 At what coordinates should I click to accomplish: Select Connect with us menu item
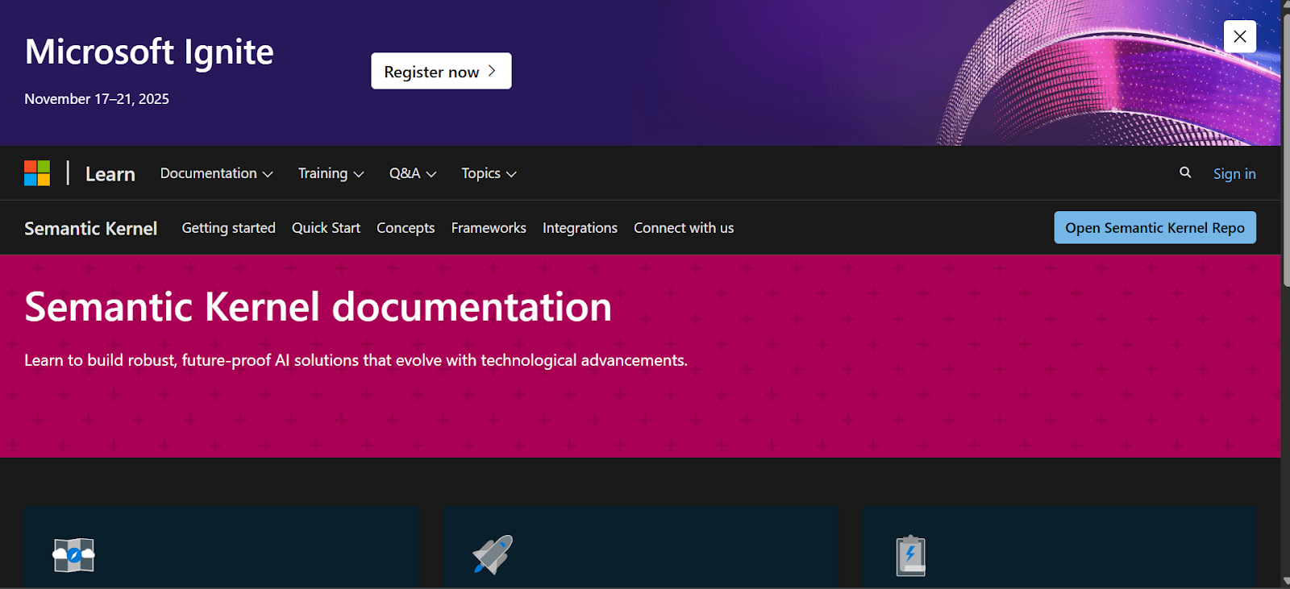pyautogui.click(x=684, y=228)
